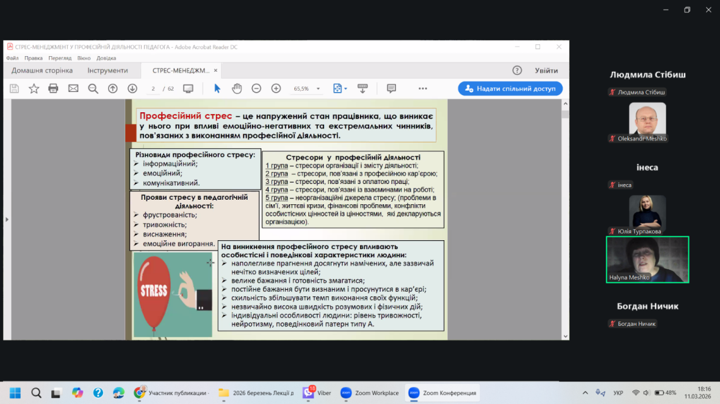Viewport: 720px width, 404px height.
Task: Go to next page with down arrow
Action: pyautogui.click(x=132, y=89)
